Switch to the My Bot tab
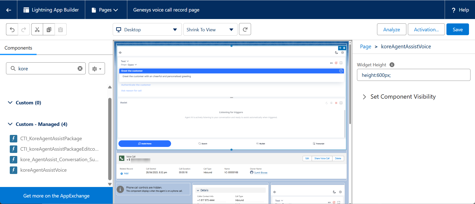 (261, 144)
